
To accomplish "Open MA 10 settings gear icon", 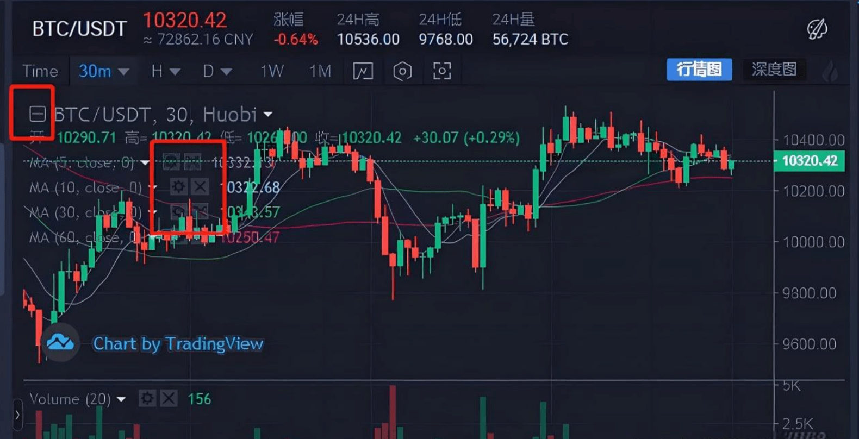I will click(x=178, y=187).
